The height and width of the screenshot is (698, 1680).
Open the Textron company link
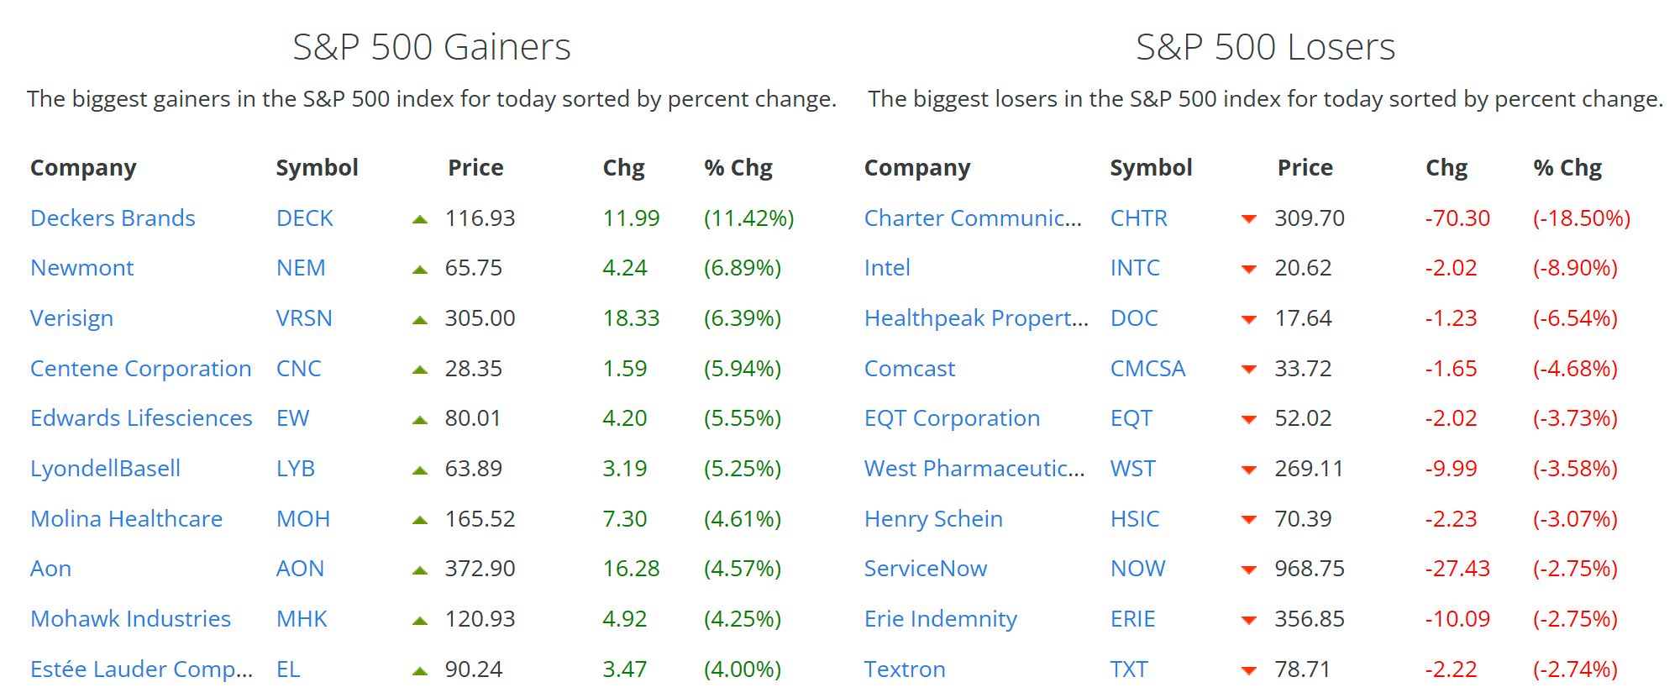904,669
